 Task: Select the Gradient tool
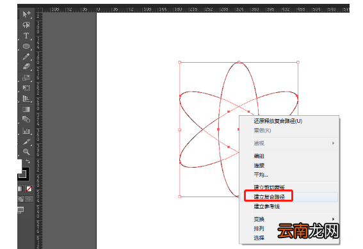tap(26, 109)
